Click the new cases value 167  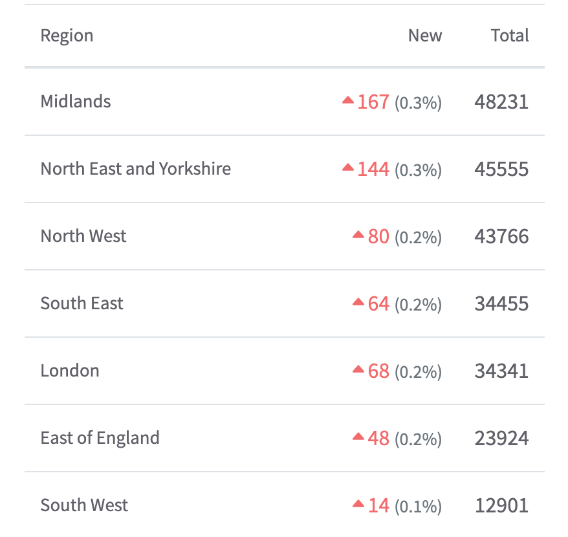[x=373, y=102]
